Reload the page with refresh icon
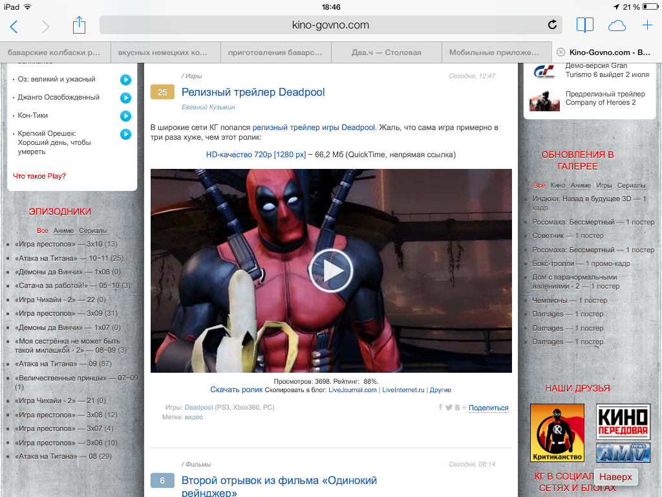The width and height of the screenshot is (662, 497). pos(552,25)
